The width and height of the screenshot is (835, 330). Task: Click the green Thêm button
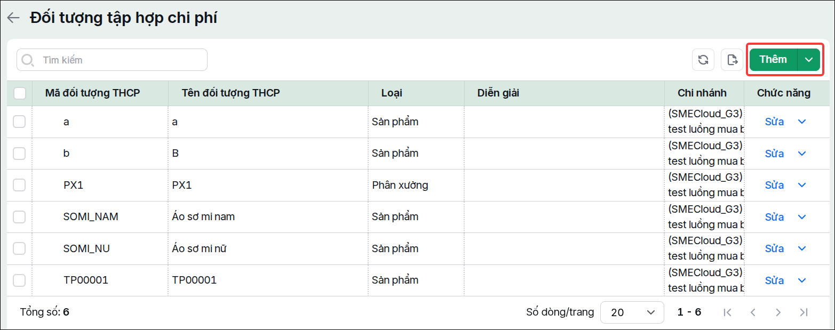pyautogui.click(x=773, y=60)
